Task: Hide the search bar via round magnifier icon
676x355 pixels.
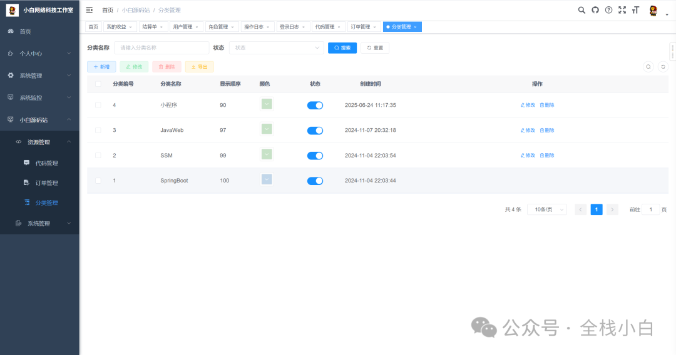Action: [648, 67]
